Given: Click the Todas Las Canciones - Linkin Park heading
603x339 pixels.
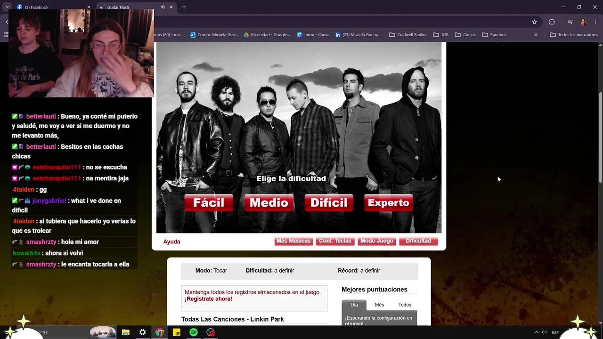Looking at the screenshot, I should (233, 319).
